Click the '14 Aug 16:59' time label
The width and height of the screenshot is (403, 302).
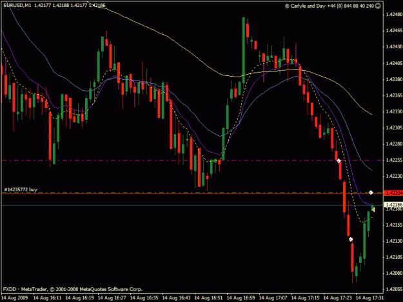click(x=241, y=298)
